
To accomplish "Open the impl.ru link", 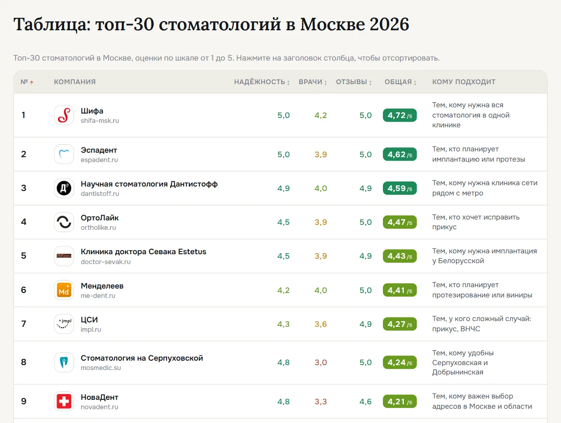I will click(x=91, y=329).
